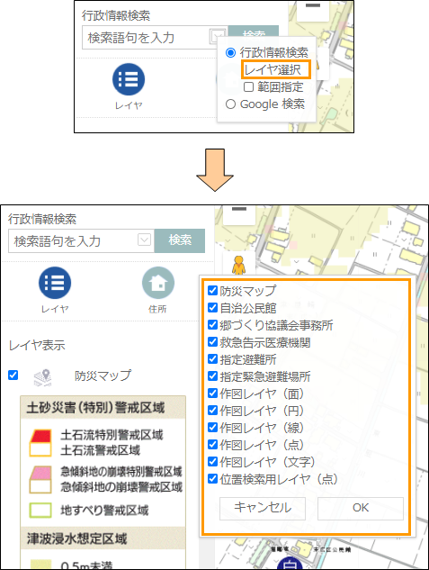
Task: Open search options dropdown arrow in lower search box
Action: point(145,240)
